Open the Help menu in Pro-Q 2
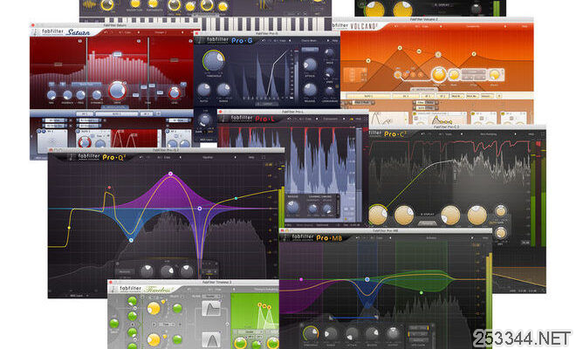This screenshot has width=576, height=349. pyautogui.click(x=251, y=158)
